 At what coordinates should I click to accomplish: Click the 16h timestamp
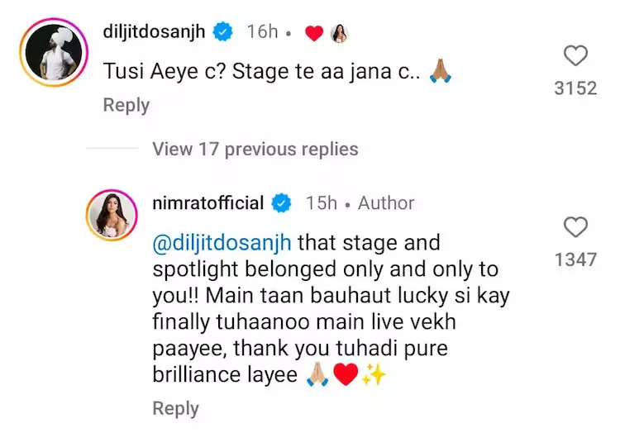coord(263,31)
